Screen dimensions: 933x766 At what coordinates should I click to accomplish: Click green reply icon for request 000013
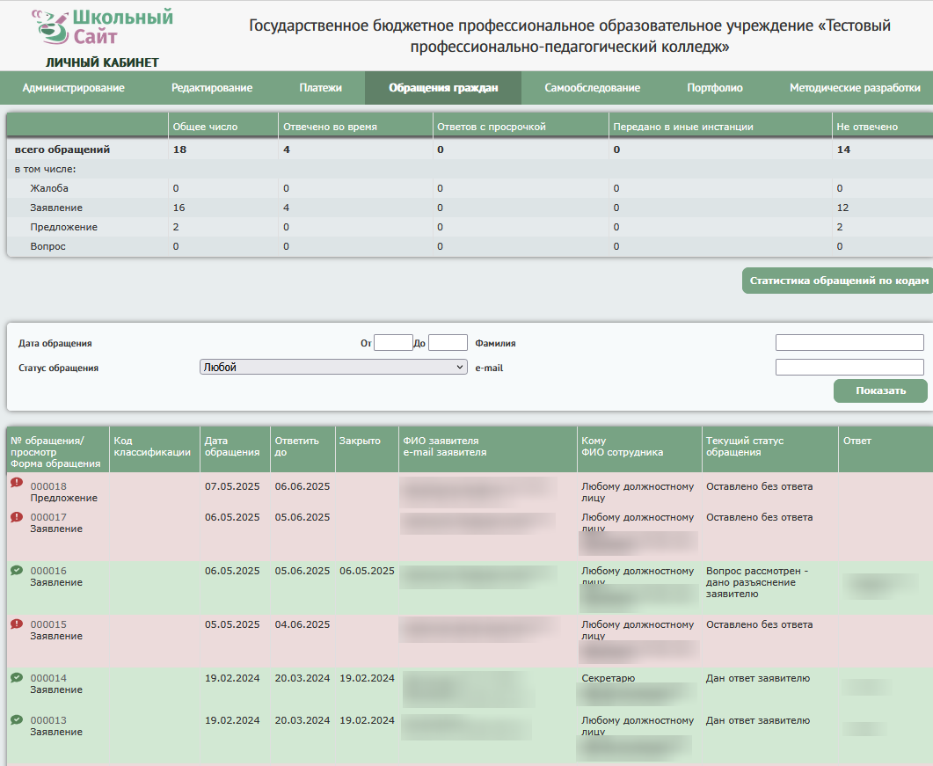click(x=17, y=720)
